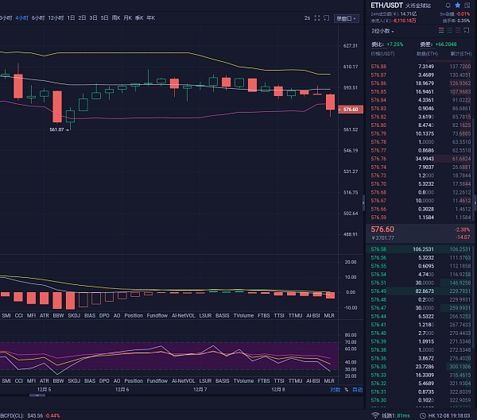This screenshot has width=477, height=420.
Task: Toggle the 对数 logarithmic scale
Action: point(335,390)
